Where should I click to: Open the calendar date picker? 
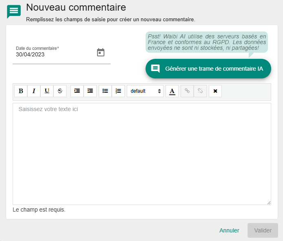101,52
